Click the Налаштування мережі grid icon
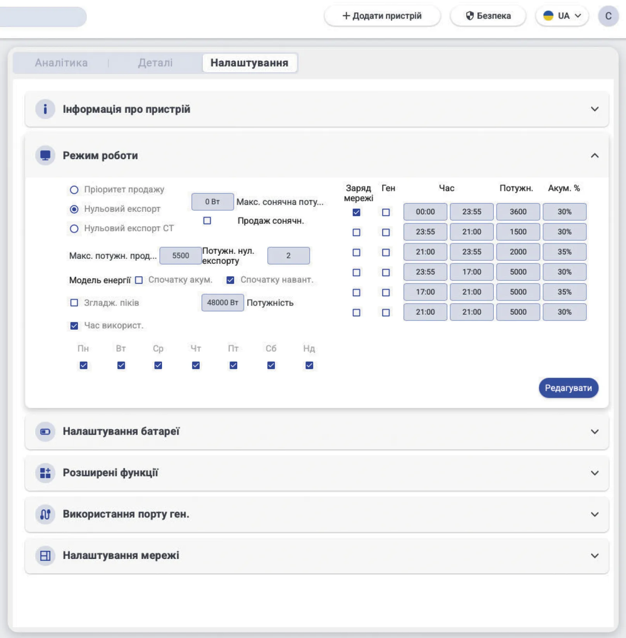The width and height of the screenshot is (626, 638). click(x=45, y=556)
